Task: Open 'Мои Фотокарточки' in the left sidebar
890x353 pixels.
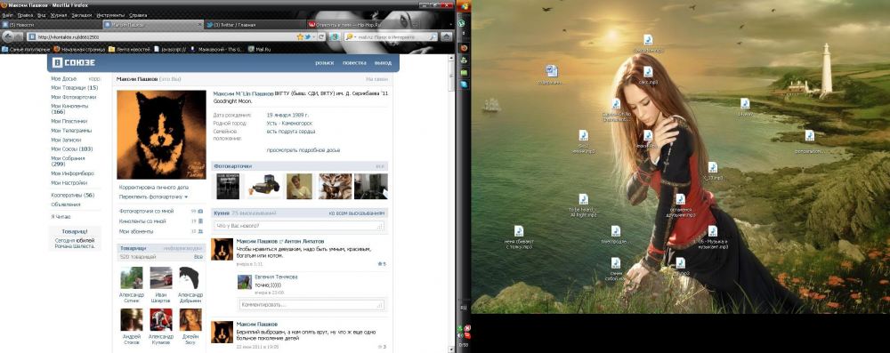Action: 74,97
